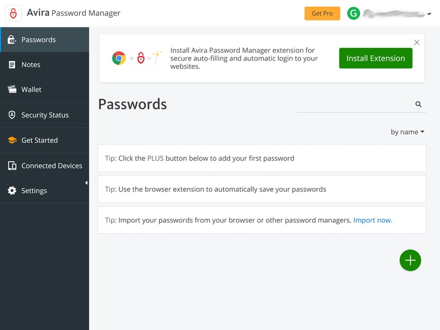The width and height of the screenshot is (440, 330).
Task: Open Connected Devices page
Action: pyautogui.click(x=45, y=166)
